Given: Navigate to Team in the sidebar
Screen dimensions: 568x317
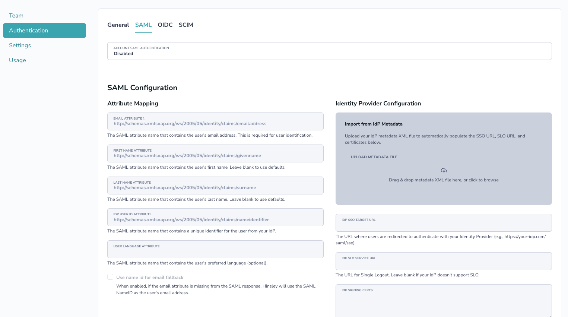Looking at the screenshot, I should pyautogui.click(x=16, y=16).
